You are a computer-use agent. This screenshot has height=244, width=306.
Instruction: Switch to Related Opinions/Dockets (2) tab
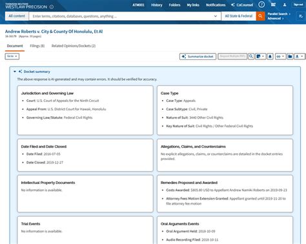click(74, 46)
